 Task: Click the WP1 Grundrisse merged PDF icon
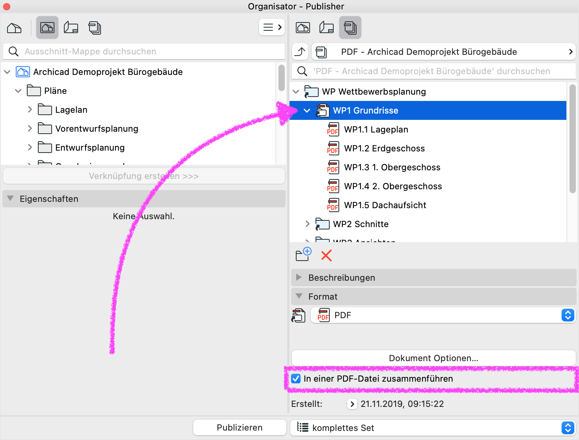(x=322, y=110)
